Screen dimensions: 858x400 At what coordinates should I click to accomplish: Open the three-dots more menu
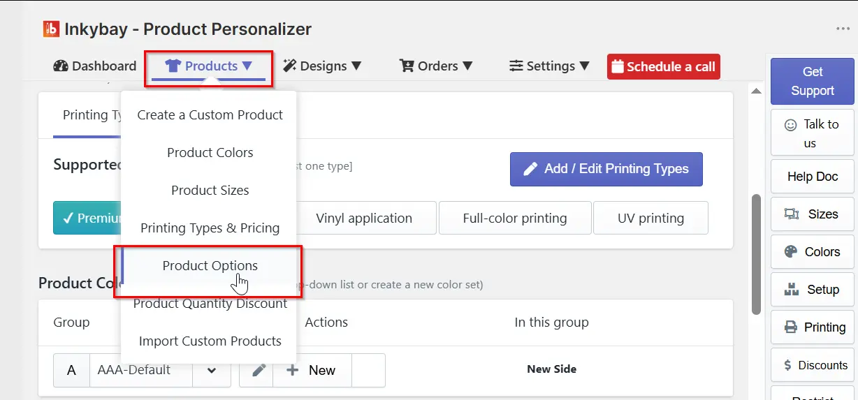pos(843,29)
